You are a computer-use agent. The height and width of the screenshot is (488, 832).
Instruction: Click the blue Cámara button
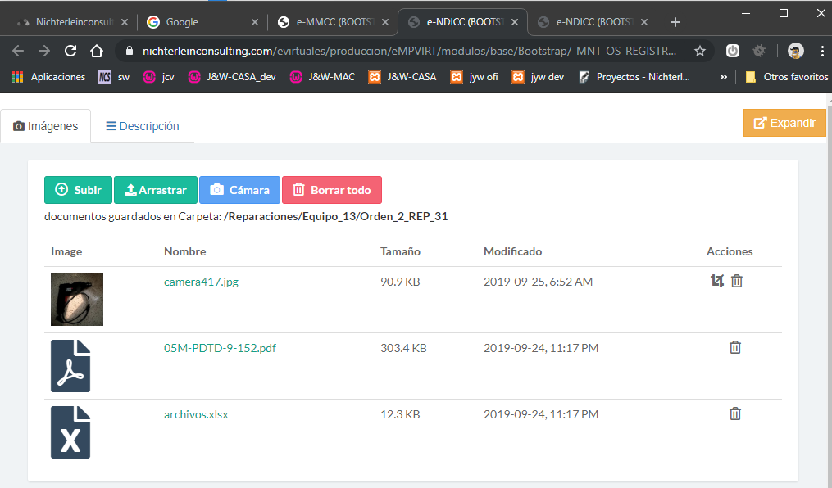pos(239,190)
